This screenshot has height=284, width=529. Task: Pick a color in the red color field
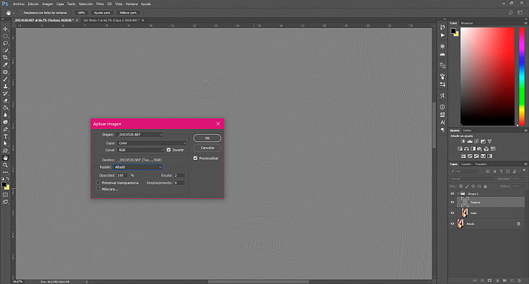487,76
